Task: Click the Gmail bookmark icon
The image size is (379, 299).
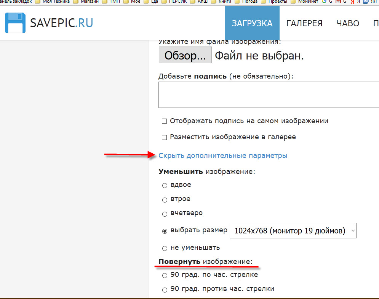Action: coord(337,2)
